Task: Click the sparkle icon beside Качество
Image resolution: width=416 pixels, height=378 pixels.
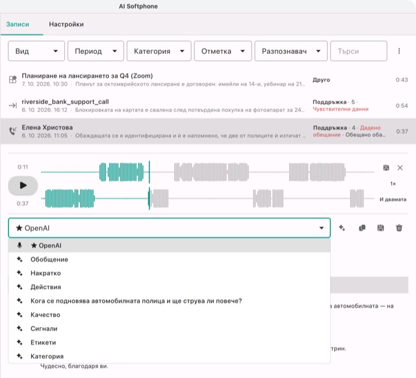Action: tap(19, 314)
